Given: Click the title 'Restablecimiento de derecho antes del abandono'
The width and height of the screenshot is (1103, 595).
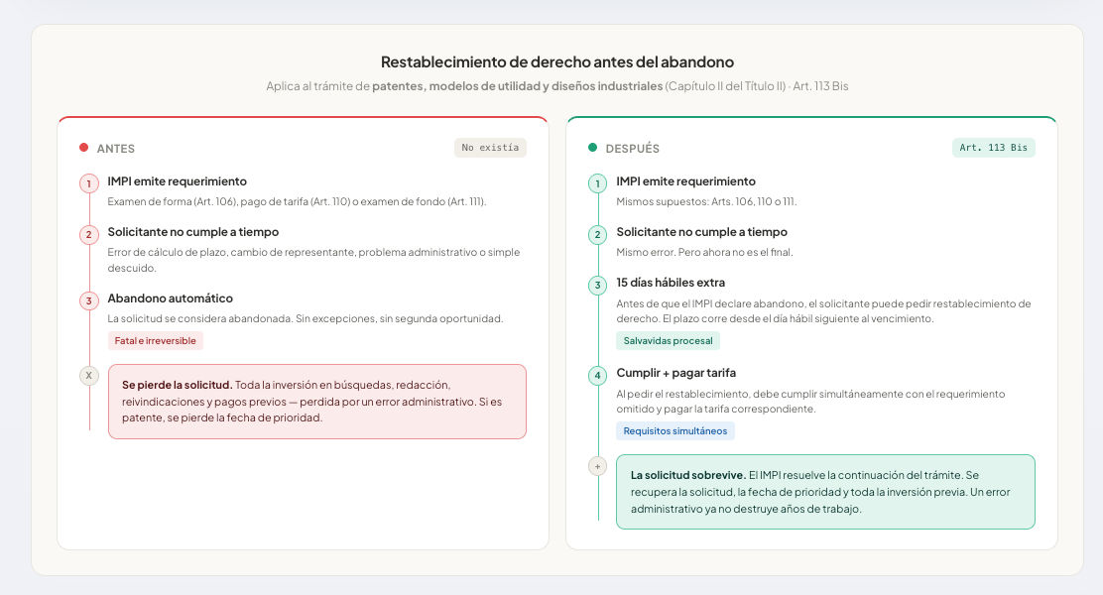Looking at the screenshot, I should (x=557, y=61).
